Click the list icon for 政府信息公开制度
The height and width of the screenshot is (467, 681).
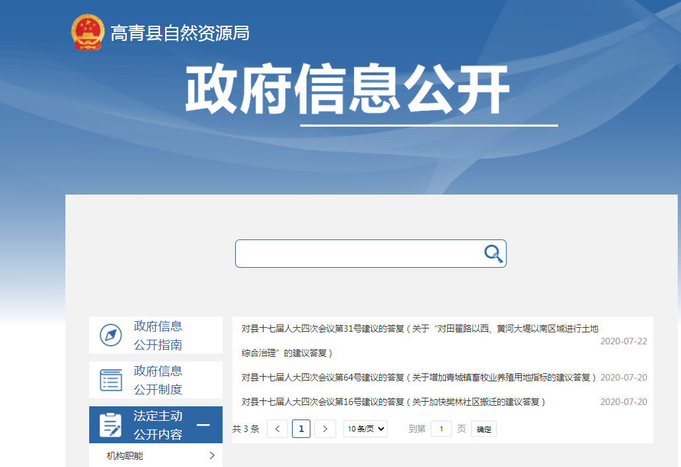[110, 380]
